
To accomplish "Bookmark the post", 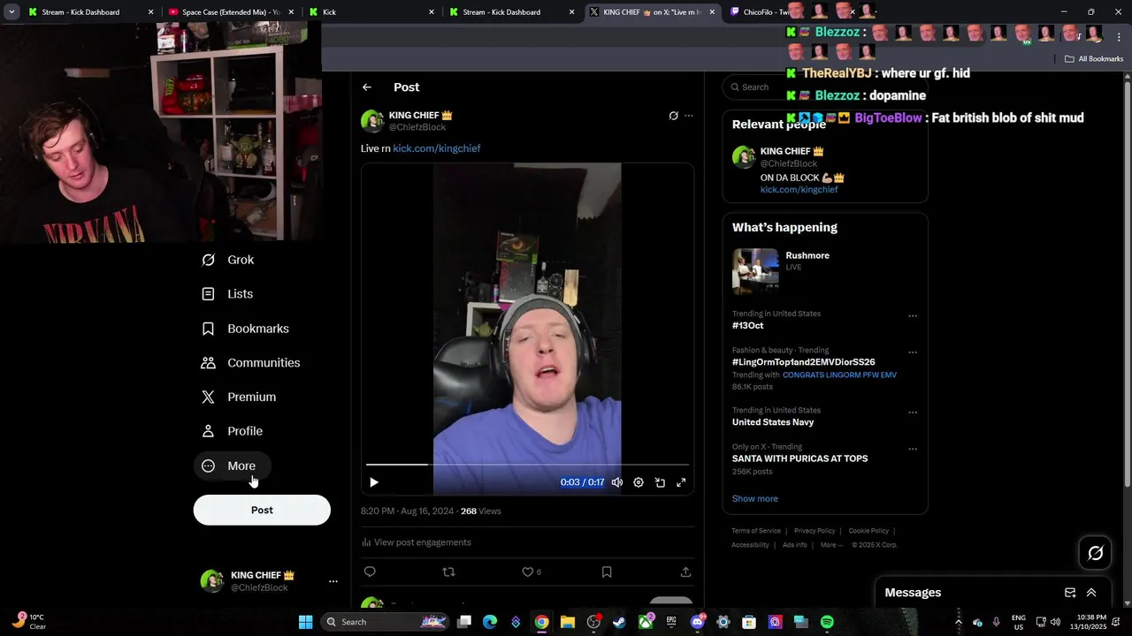I will (x=607, y=572).
